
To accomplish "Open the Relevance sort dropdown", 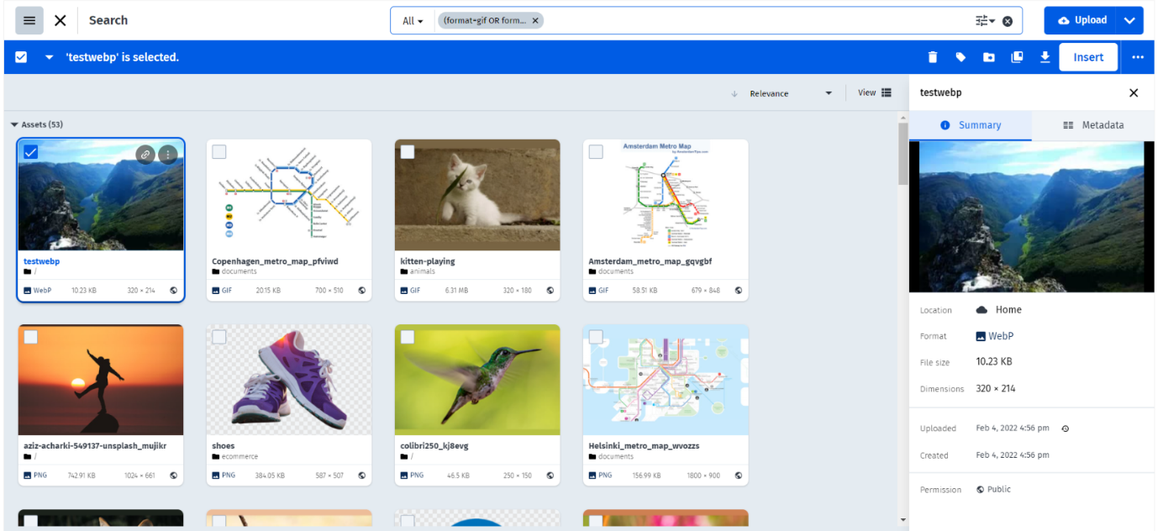I will click(x=790, y=93).
